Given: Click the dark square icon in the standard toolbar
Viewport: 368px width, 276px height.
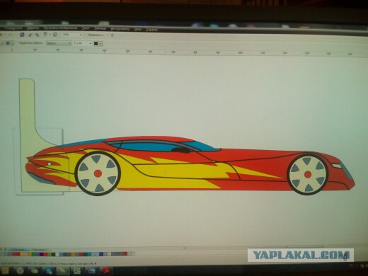Looking at the screenshot, I should coord(22,35).
